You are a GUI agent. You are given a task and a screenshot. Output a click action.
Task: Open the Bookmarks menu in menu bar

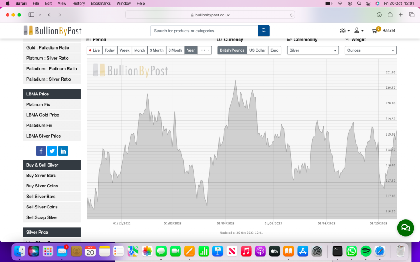point(100,3)
